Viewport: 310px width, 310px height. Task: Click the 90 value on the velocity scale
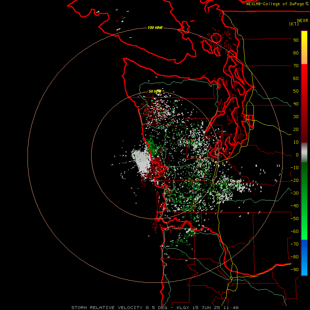pyautogui.click(x=296, y=40)
